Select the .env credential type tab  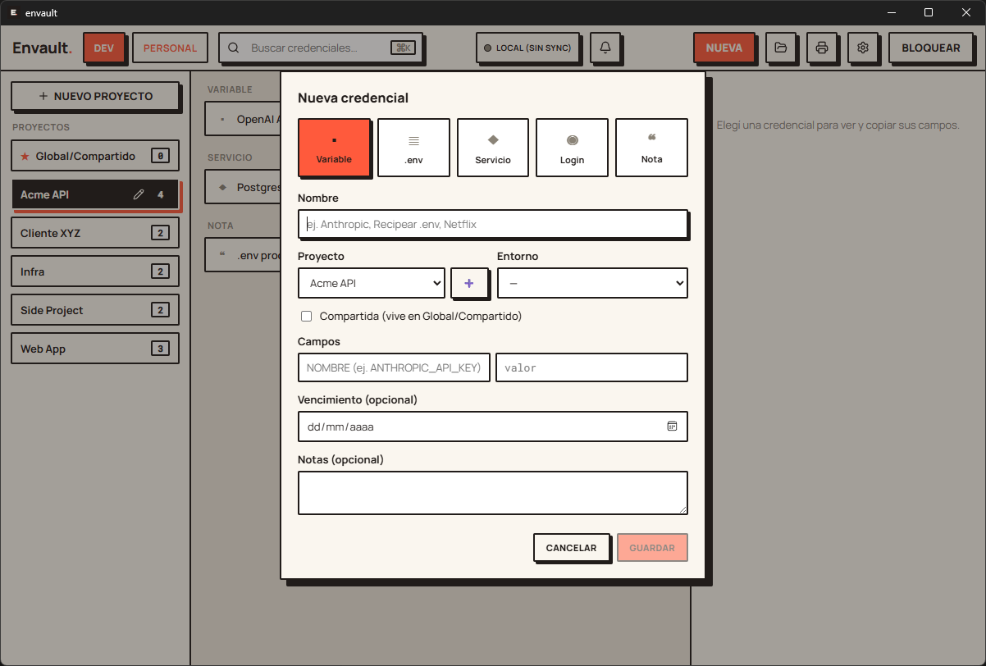413,148
